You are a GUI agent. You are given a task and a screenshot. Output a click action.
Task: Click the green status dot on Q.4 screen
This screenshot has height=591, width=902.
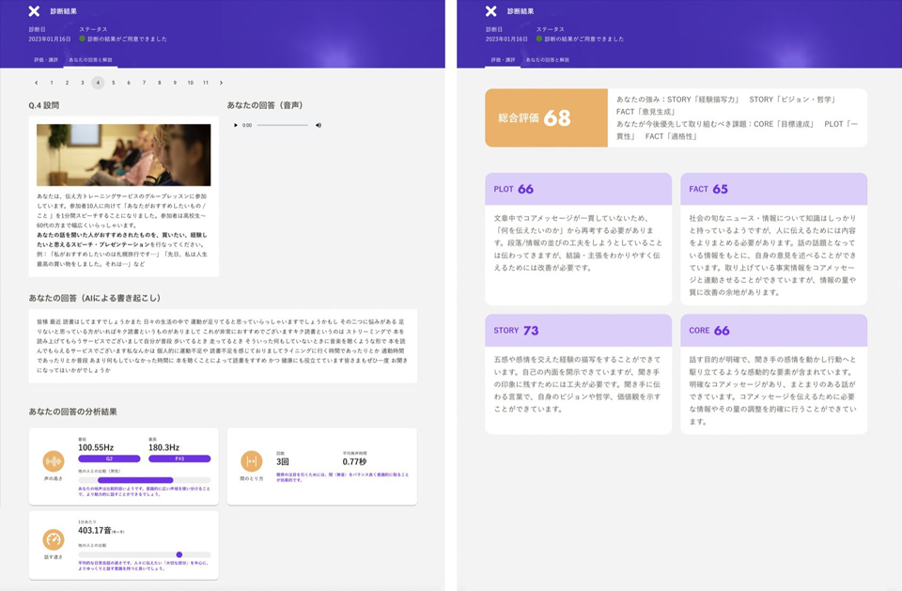pos(83,39)
